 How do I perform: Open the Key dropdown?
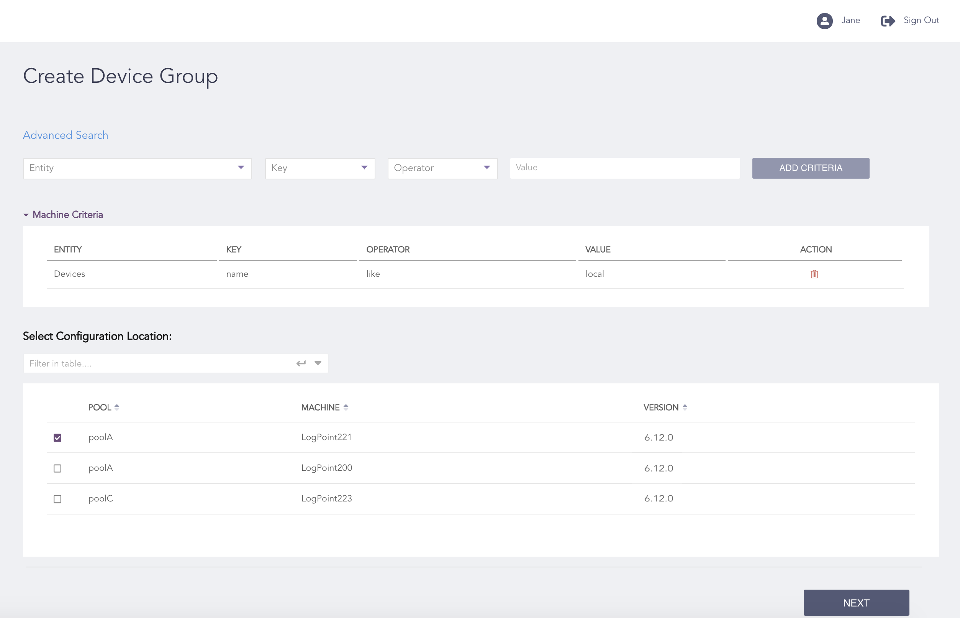[x=364, y=168]
